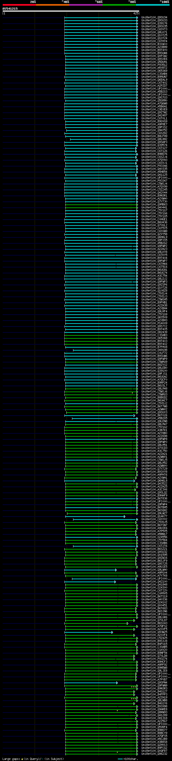Open hit UniRef100_Q9SU33
Viewport: 172px width, 761px height.
tap(154, 21)
